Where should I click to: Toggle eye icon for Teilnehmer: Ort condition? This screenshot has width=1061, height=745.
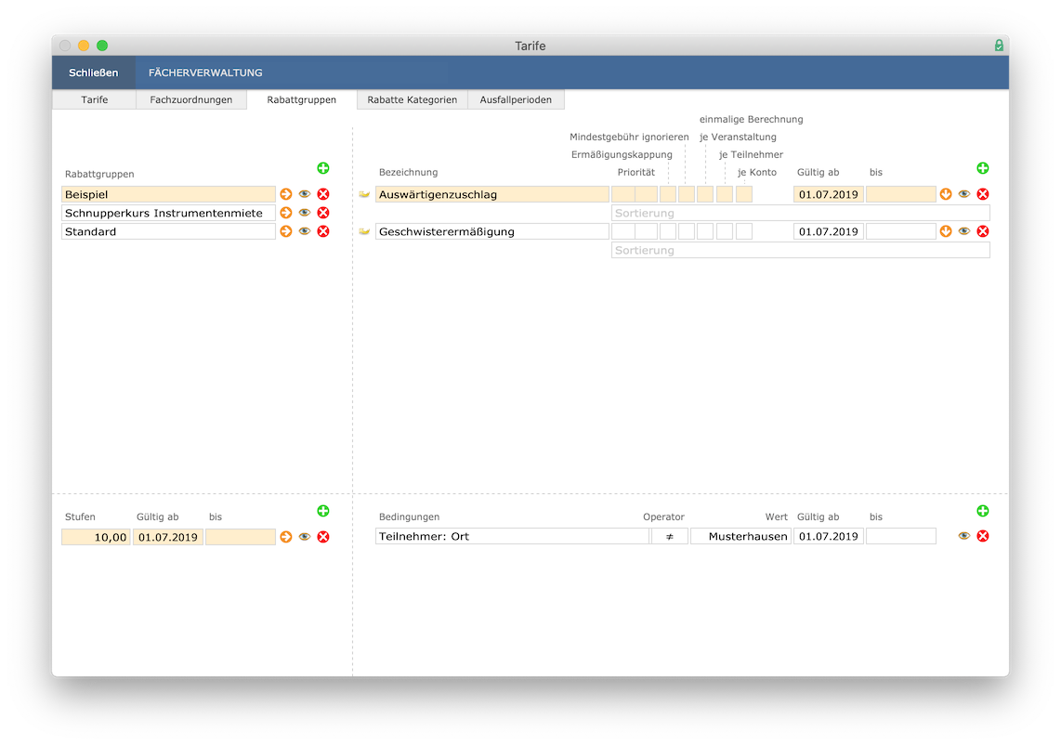click(x=964, y=536)
